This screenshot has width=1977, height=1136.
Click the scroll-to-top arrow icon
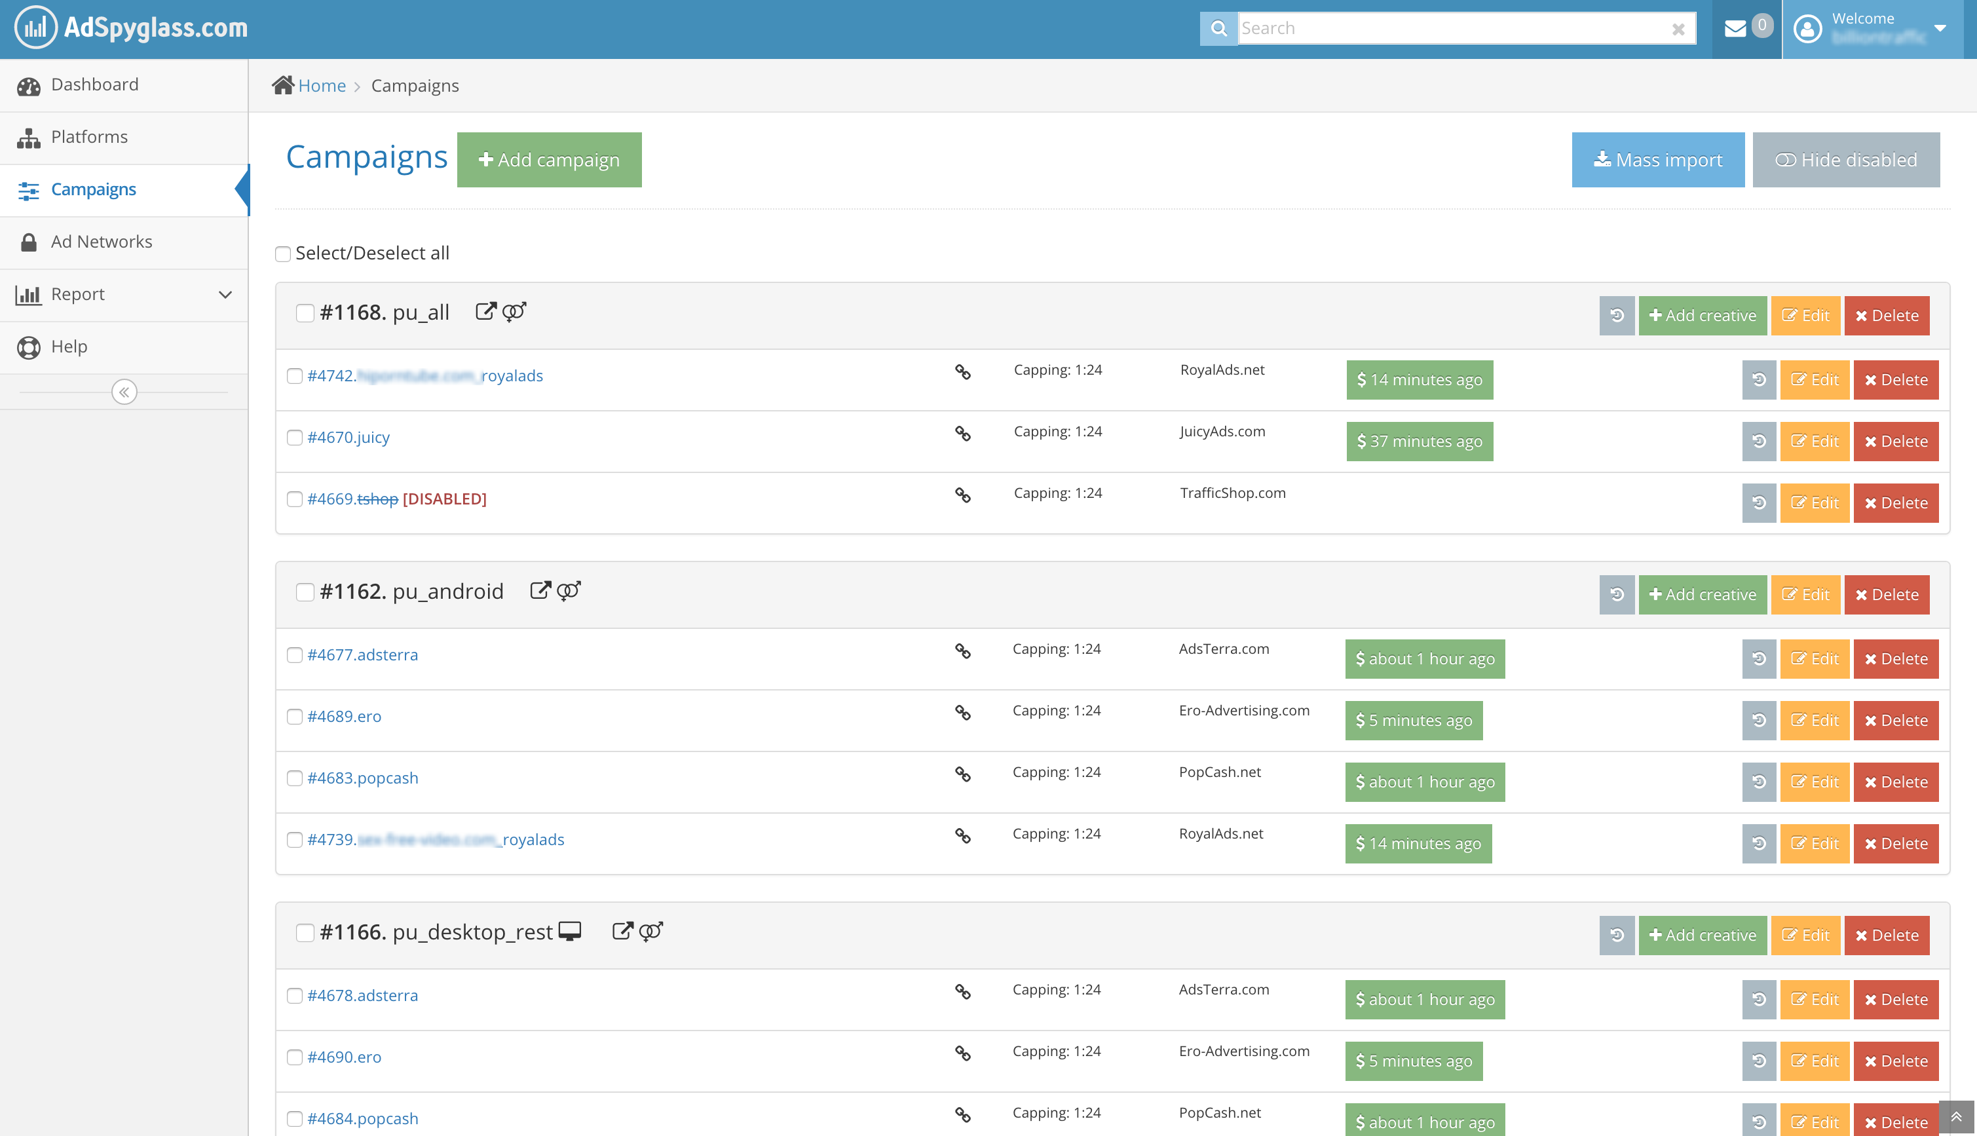tap(1956, 1117)
